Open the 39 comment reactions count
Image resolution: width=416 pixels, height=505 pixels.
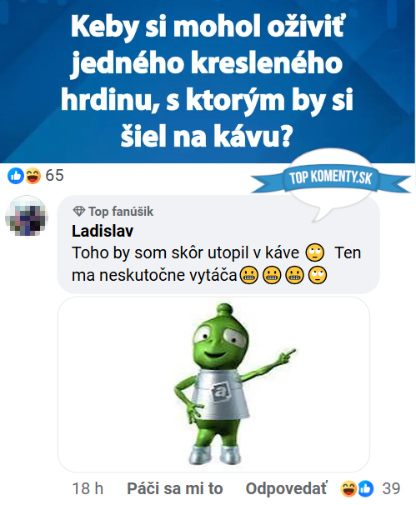[x=391, y=489]
